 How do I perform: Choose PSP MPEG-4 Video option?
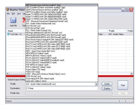[x=62, y=65]
